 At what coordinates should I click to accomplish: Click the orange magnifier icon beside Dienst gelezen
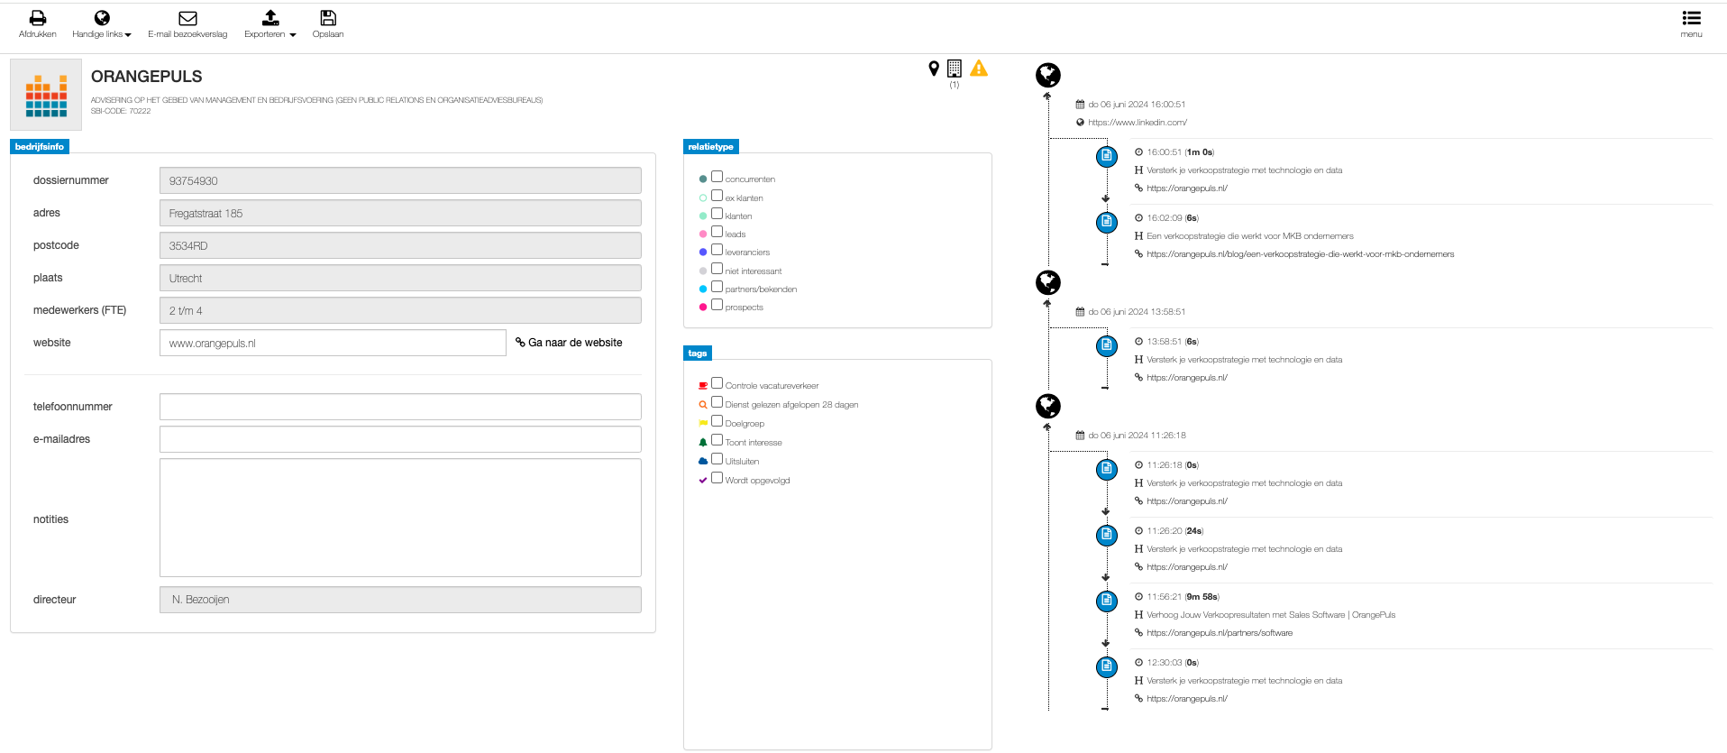coord(703,405)
